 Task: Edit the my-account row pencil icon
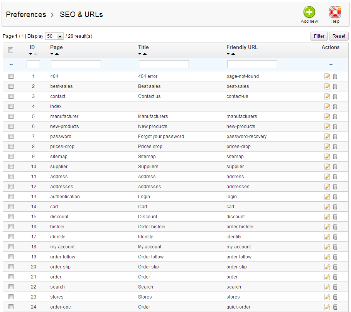coord(327,247)
